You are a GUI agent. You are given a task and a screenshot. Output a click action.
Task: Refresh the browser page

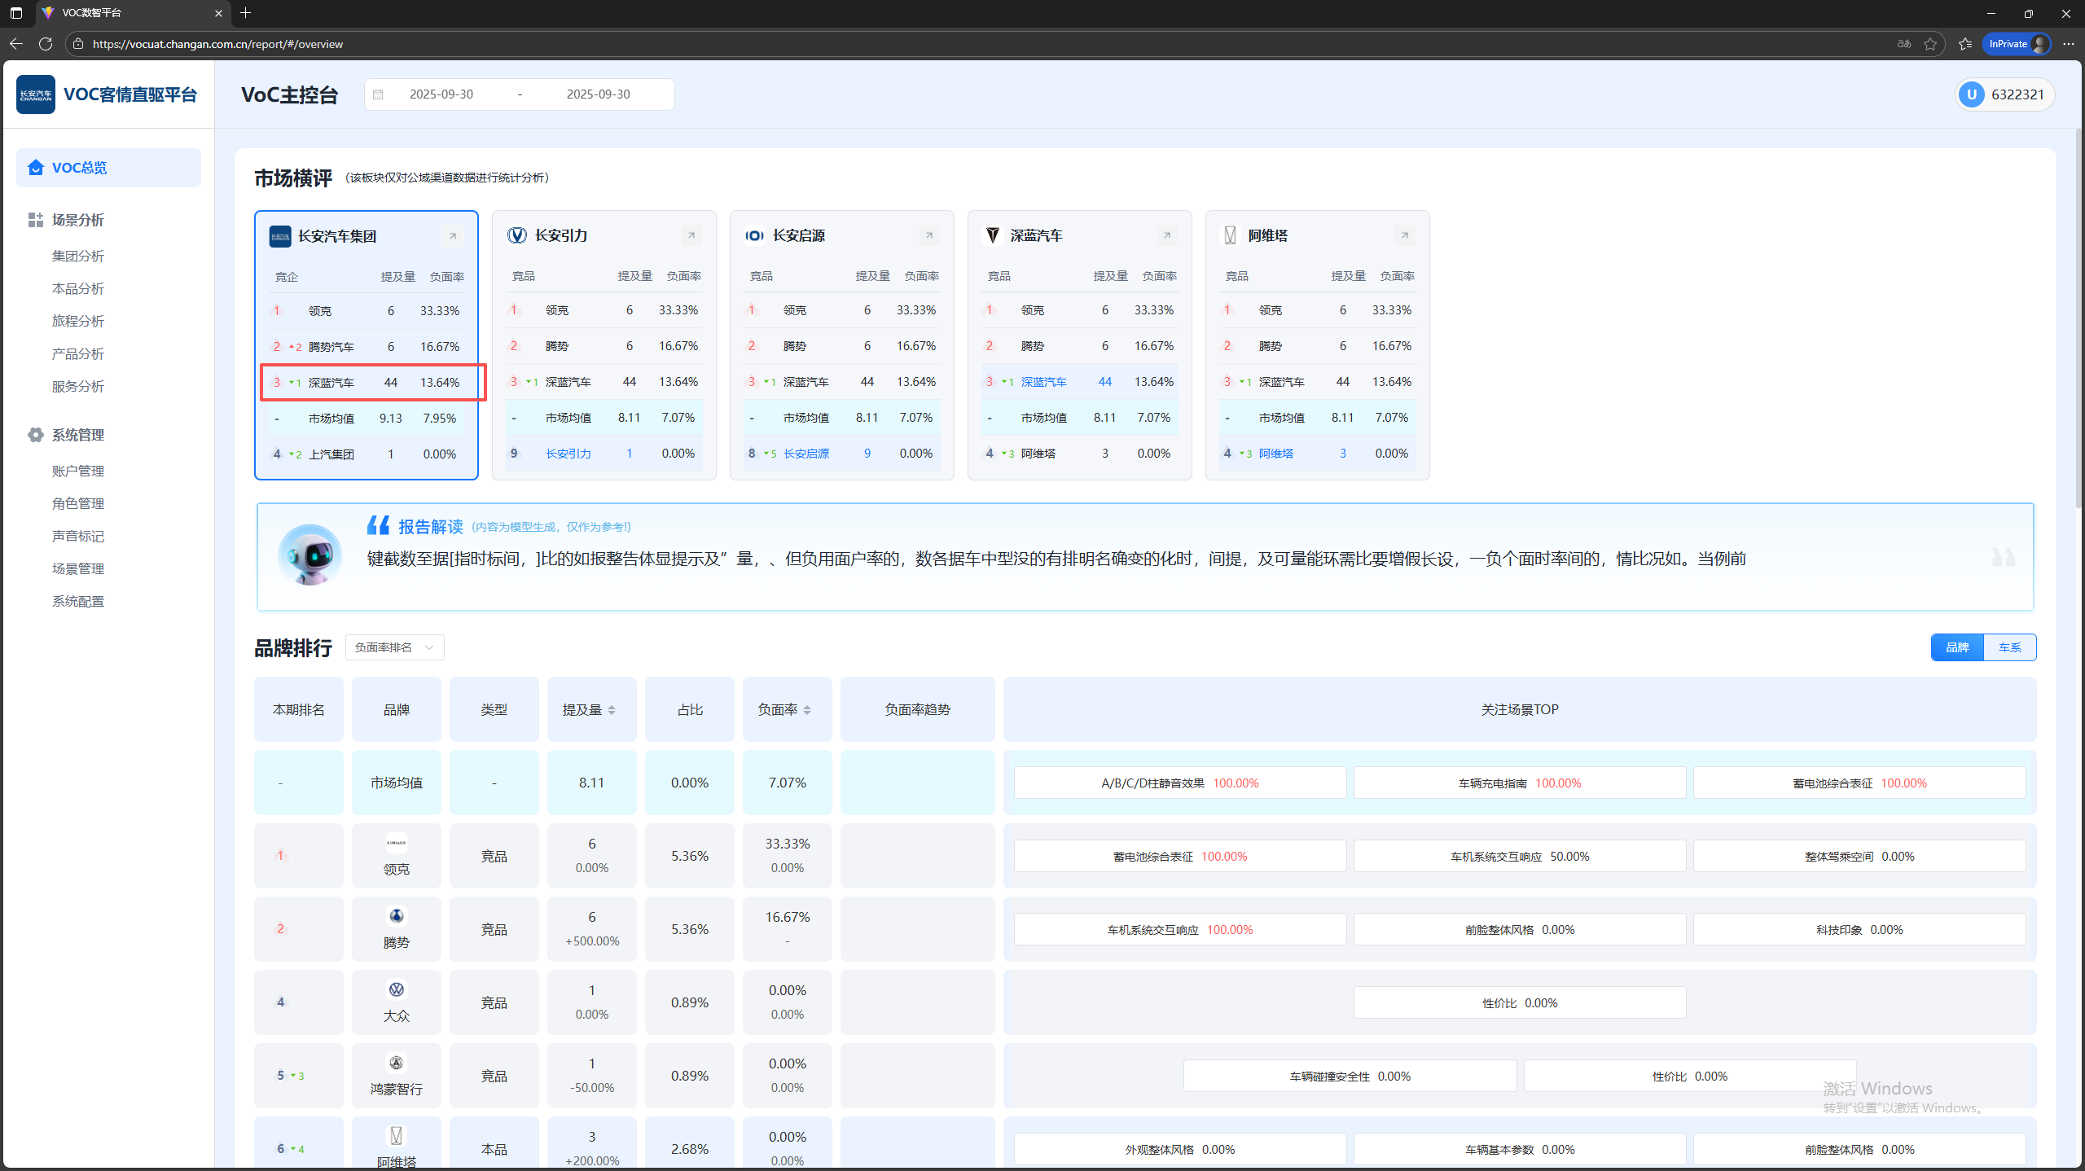[x=46, y=44]
